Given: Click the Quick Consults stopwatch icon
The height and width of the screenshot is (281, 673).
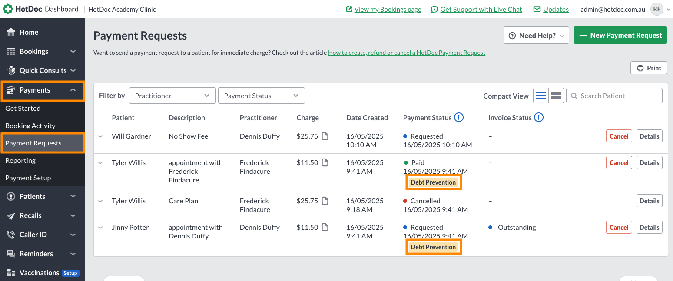Looking at the screenshot, I should click(x=11, y=70).
